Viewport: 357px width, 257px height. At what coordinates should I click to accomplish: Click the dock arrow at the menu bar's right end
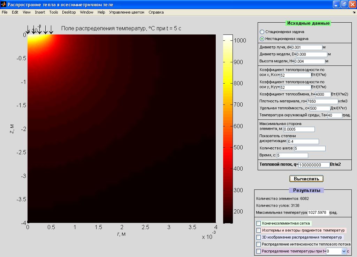pos(354,13)
